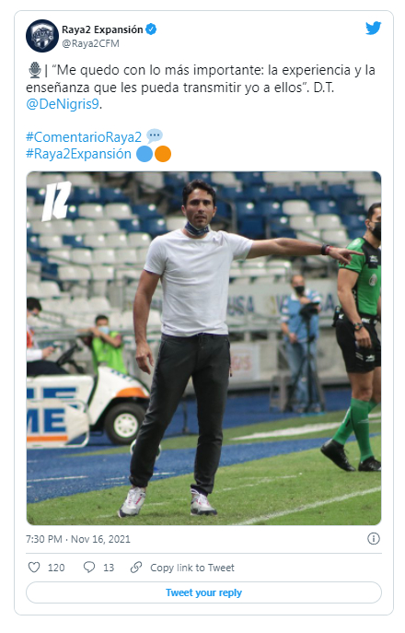Open the Raya2 Expansión account name
Viewport: 405px width, 633px height.
click(102, 29)
